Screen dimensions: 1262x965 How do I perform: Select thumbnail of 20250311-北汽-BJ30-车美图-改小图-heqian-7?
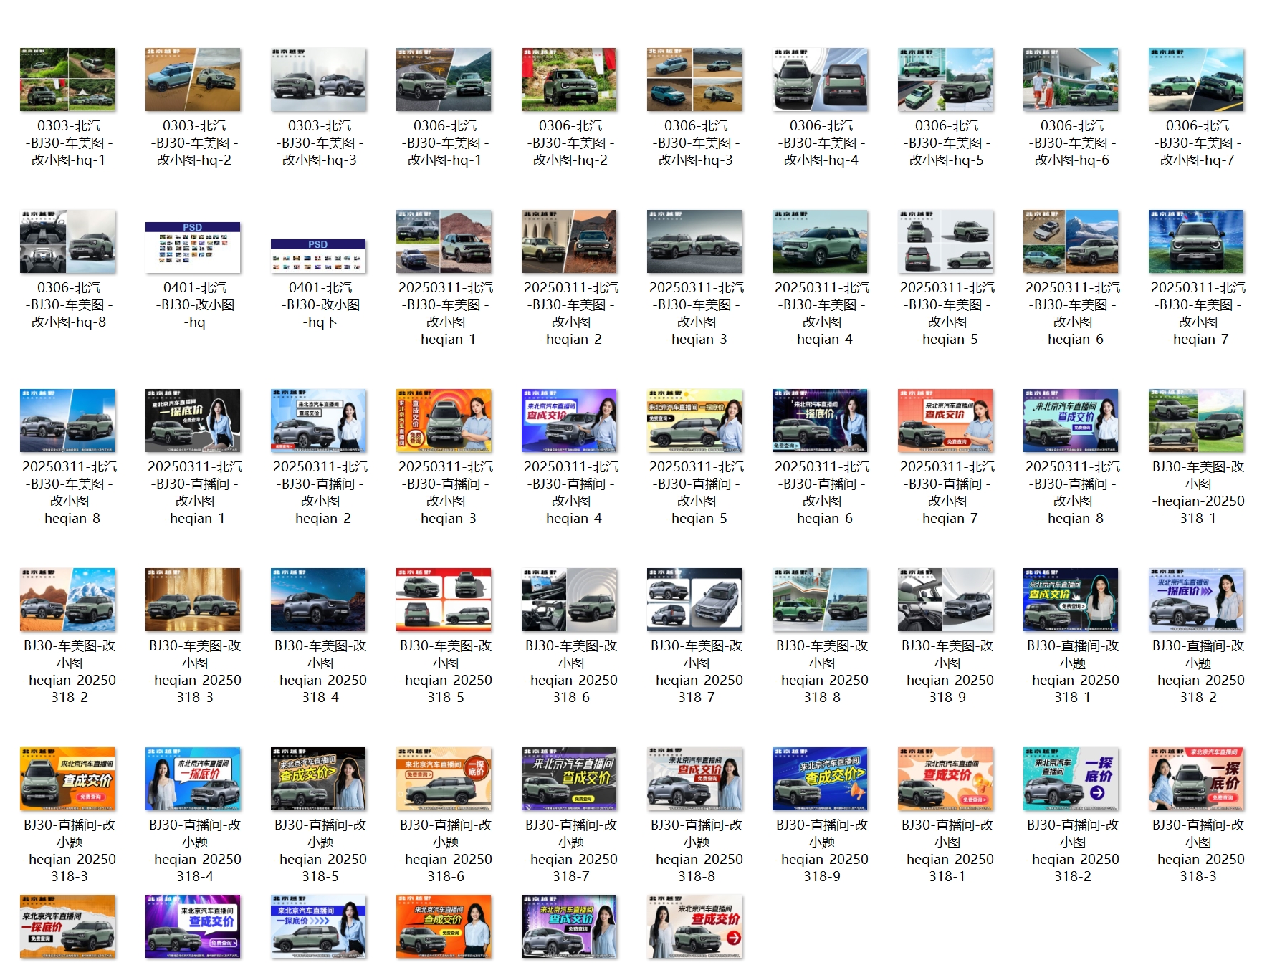(1196, 241)
